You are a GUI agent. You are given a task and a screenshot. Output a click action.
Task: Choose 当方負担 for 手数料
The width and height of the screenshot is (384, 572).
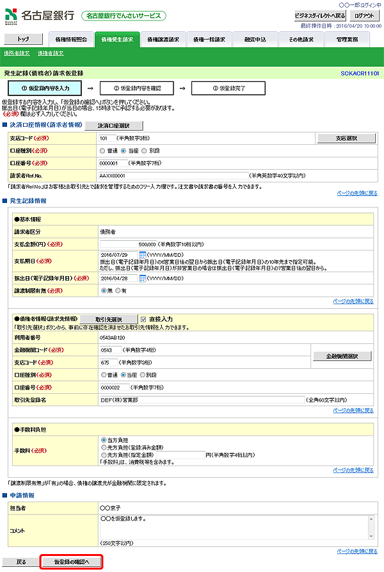(x=104, y=440)
